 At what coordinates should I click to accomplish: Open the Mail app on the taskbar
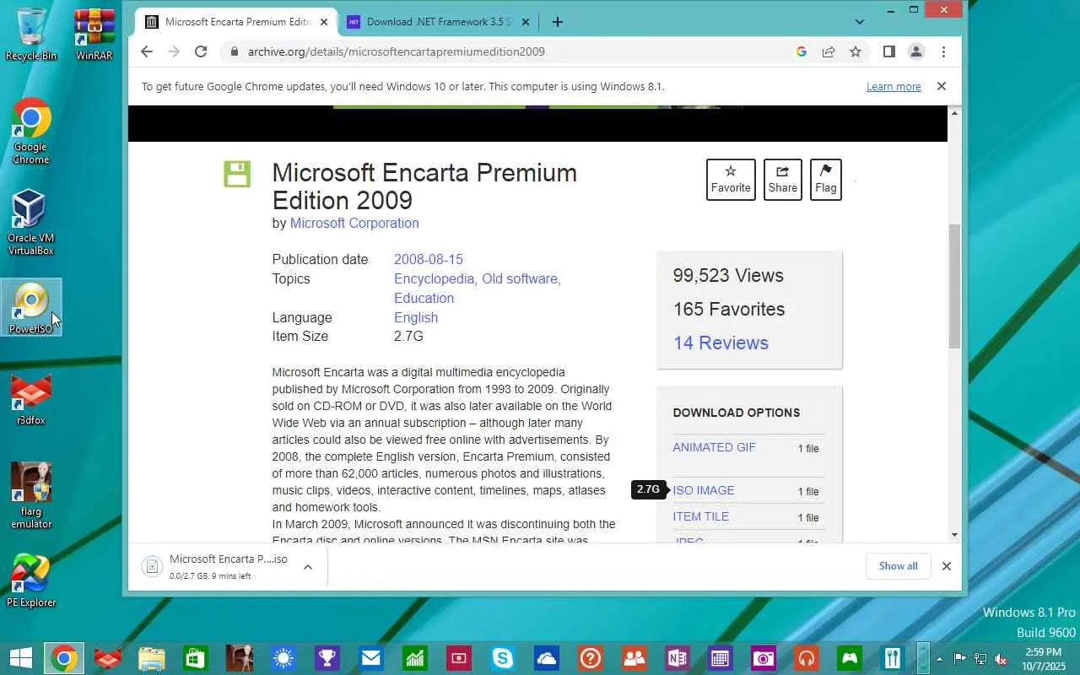[x=371, y=658]
